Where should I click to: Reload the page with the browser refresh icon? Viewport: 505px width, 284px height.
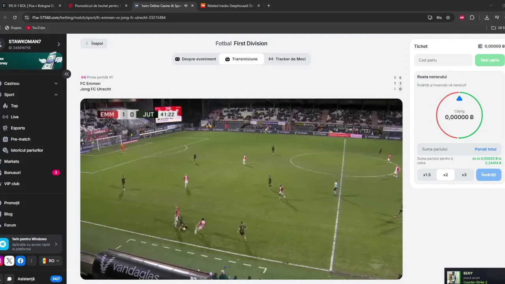[15, 17]
